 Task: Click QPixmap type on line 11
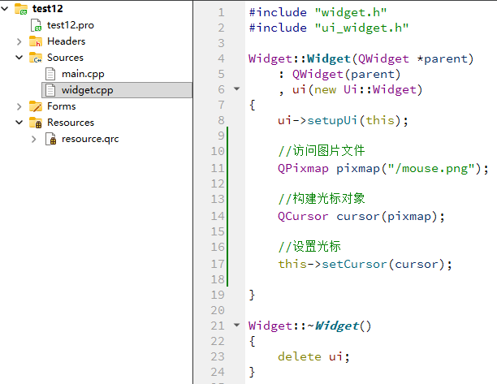coord(303,169)
